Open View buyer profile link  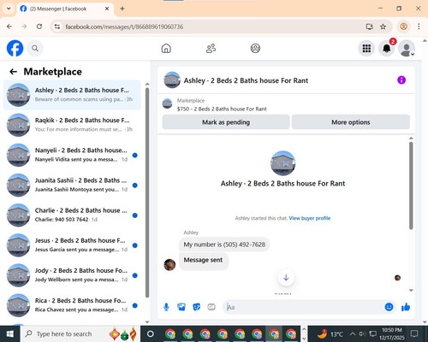[x=310, y=218]
